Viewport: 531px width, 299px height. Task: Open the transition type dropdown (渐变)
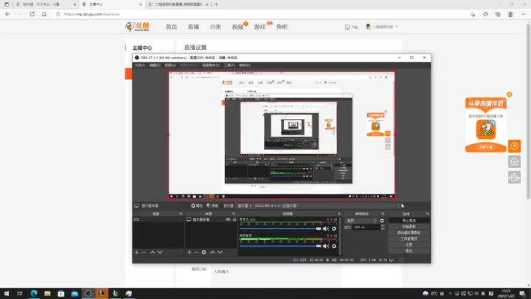[361, 221]
